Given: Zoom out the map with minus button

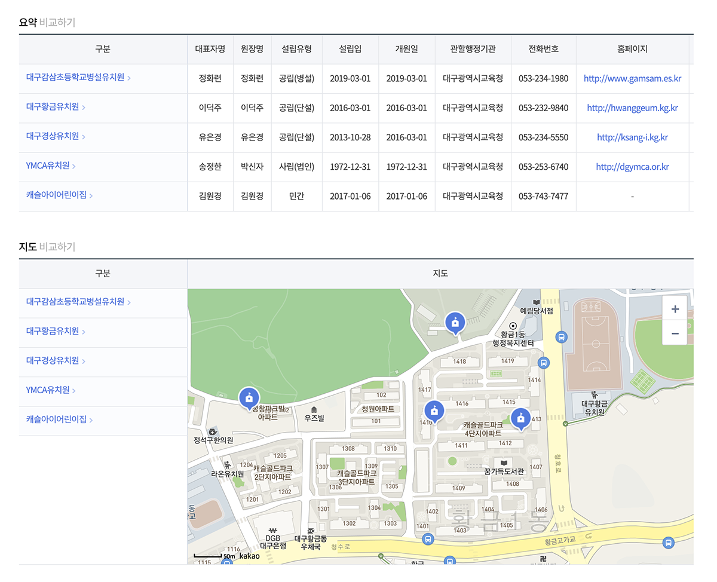Looking at the screenshot, I should click(675, 333).
